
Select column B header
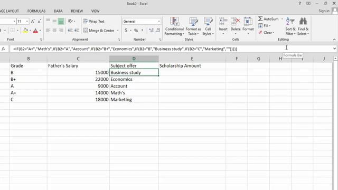[x=28, y=59]
